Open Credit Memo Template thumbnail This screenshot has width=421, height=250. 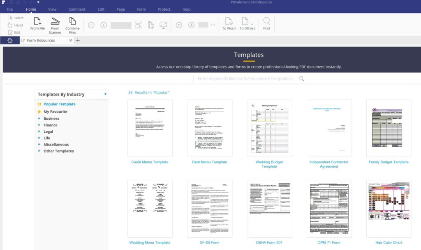150,128
